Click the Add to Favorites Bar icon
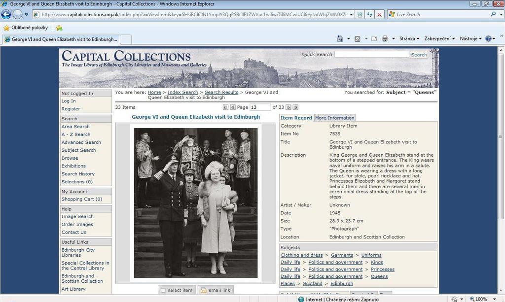This screenshot has height=302, width=505. [x=59, y=28]
